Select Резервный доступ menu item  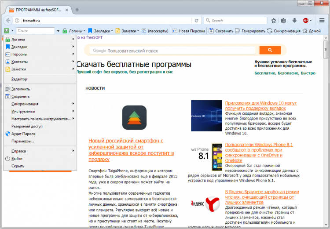(40, 127)
